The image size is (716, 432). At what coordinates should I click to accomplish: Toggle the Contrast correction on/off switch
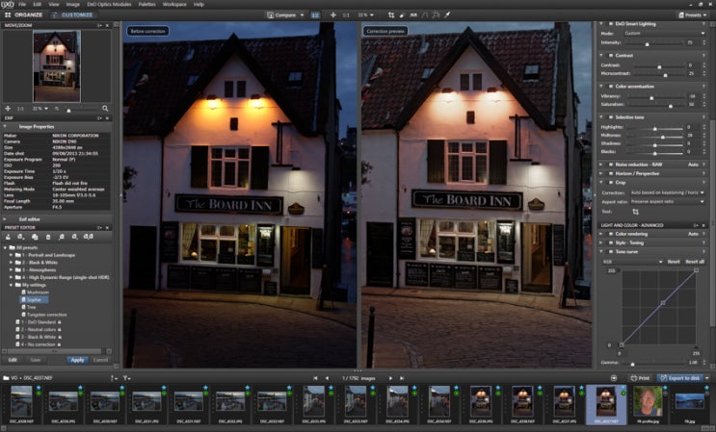coord(611,56)
